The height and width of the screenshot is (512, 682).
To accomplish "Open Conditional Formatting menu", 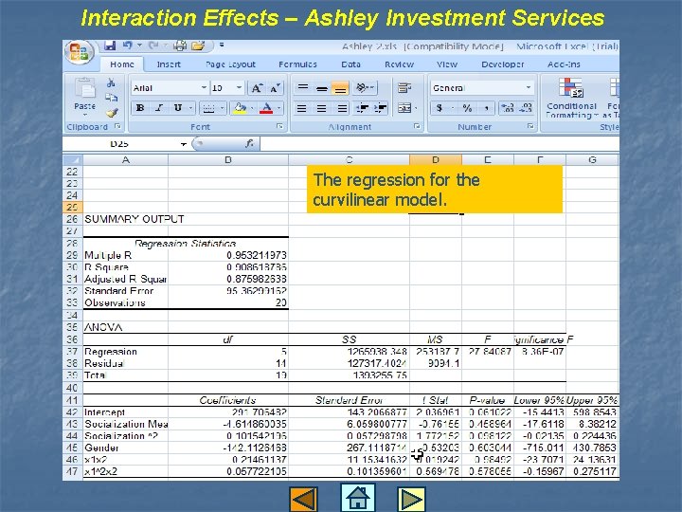I will click(571, 98).
